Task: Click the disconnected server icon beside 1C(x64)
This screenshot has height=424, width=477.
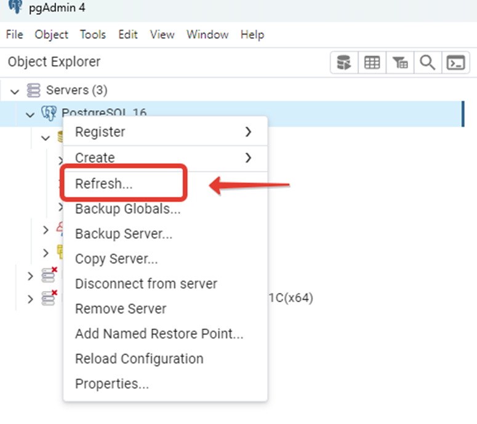Action: [49, 298]
